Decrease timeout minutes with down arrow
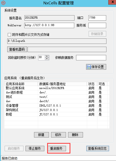The width and height of the screenshot is (116, 161). [x=47, y=59]
